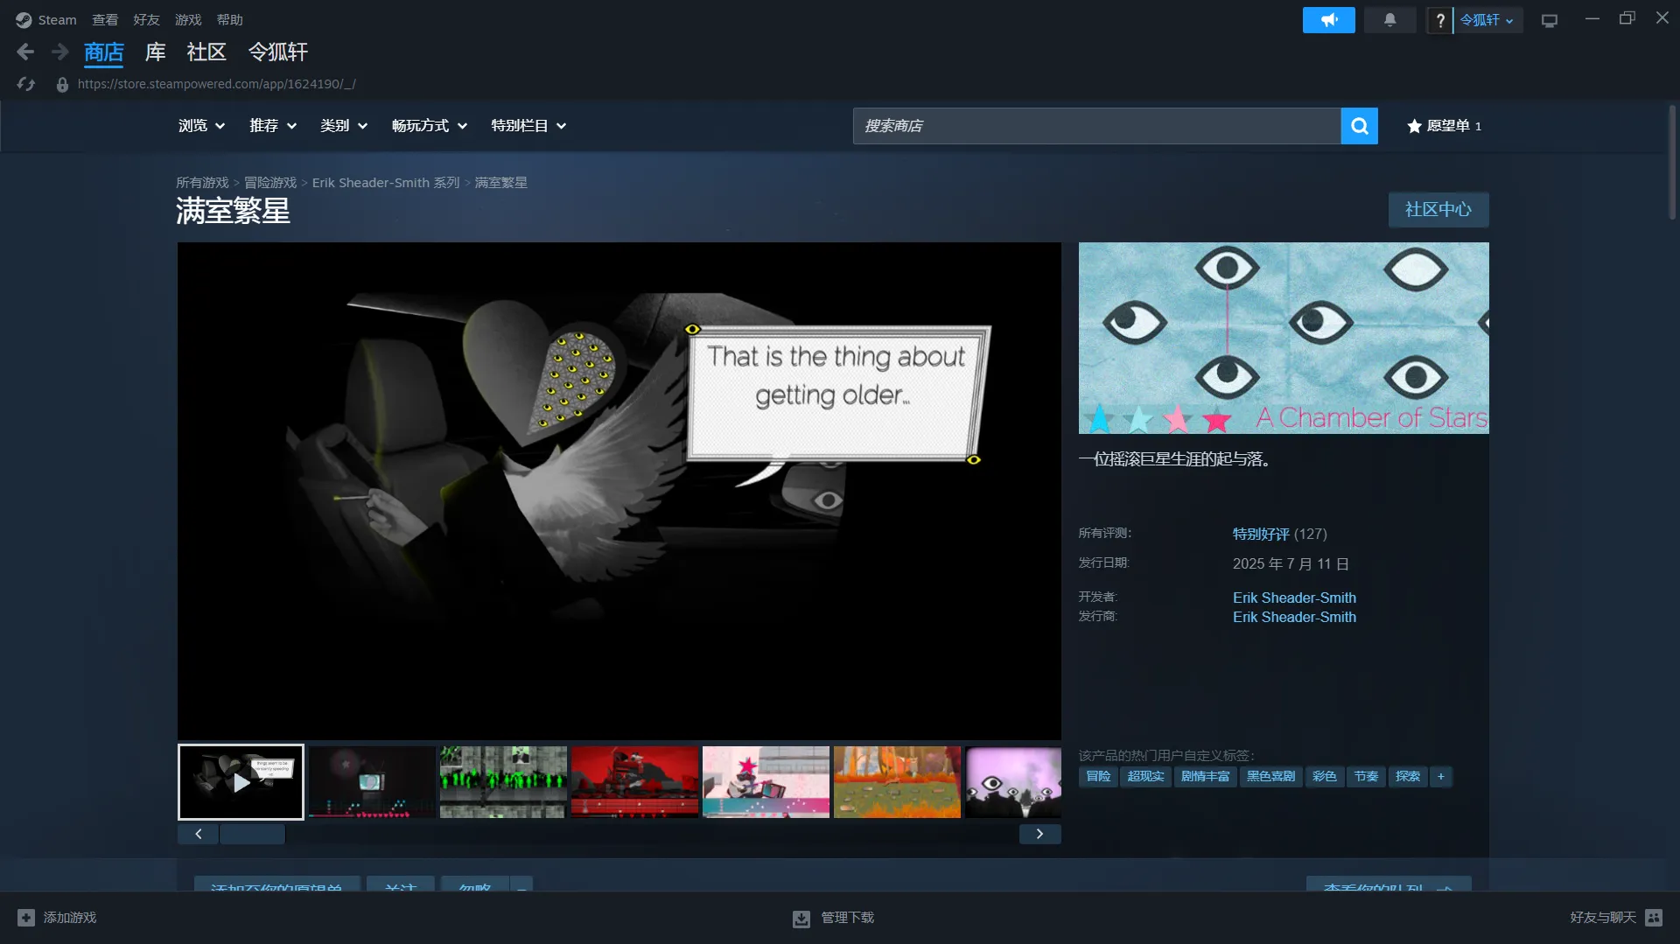Play the trailer video thumbnail
1680x944 pixels.
241,782
